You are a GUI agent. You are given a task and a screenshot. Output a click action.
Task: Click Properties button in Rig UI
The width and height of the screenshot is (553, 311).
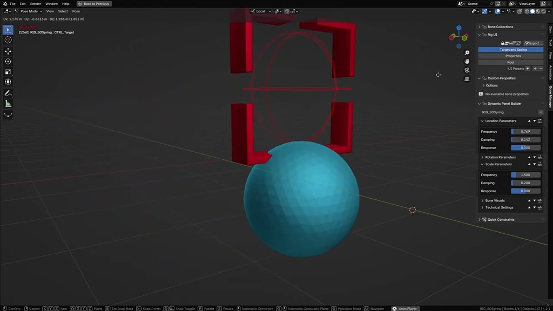point(511,56)
